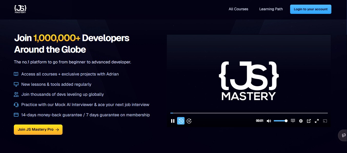Rewind the video 10 seconds
Image resolution: width=347 pixels, height=153 pixels.
181,121
